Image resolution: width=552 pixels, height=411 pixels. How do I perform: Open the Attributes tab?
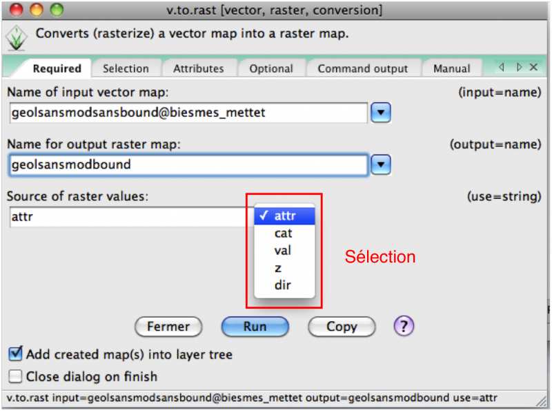(198, 68)
